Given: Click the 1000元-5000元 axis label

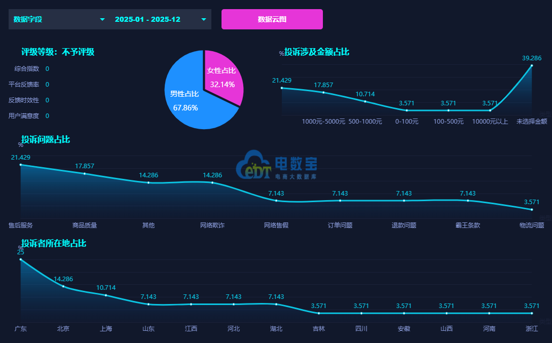Looking at the screenshot, I should coord(323,122).
